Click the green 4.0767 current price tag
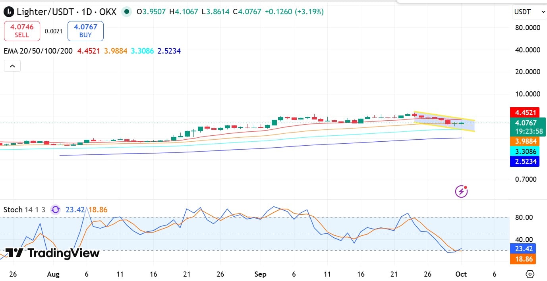 [x=528, y=127]
